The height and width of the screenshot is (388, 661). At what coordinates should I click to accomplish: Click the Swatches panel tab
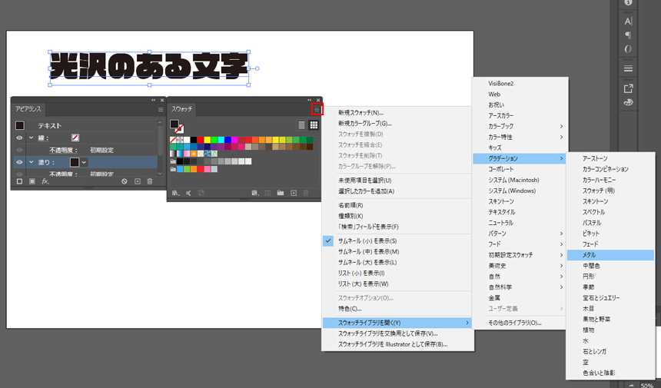click(181, 109)
